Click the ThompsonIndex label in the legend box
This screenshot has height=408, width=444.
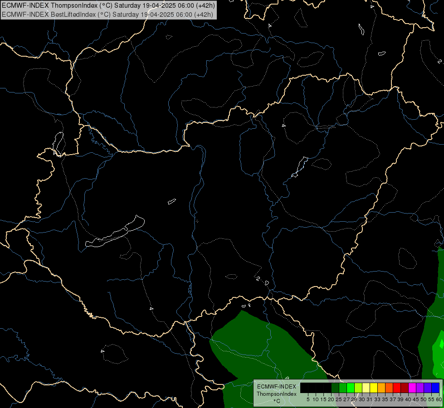(277, 394)
